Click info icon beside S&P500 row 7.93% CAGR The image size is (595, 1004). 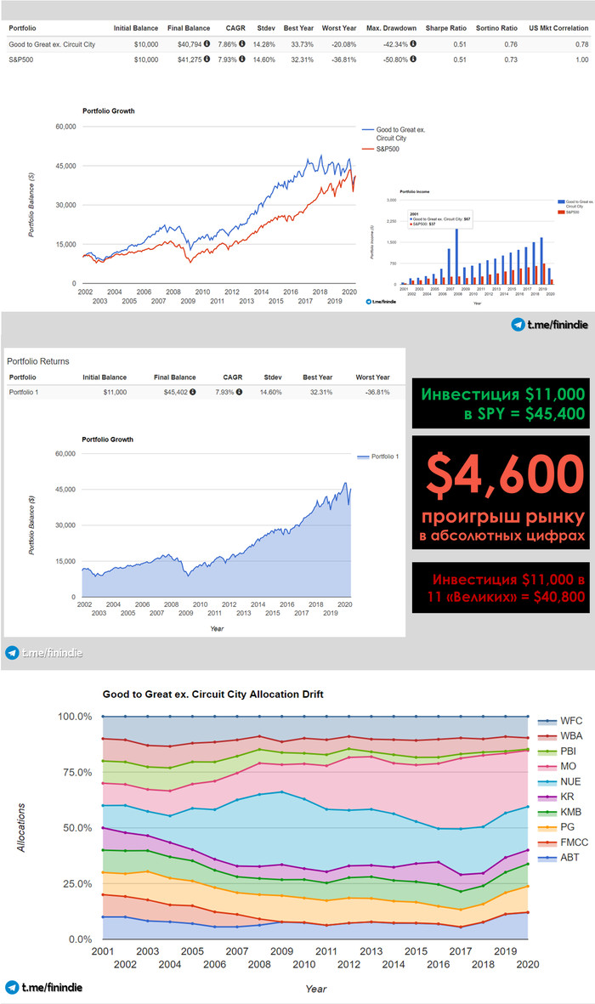242,59
